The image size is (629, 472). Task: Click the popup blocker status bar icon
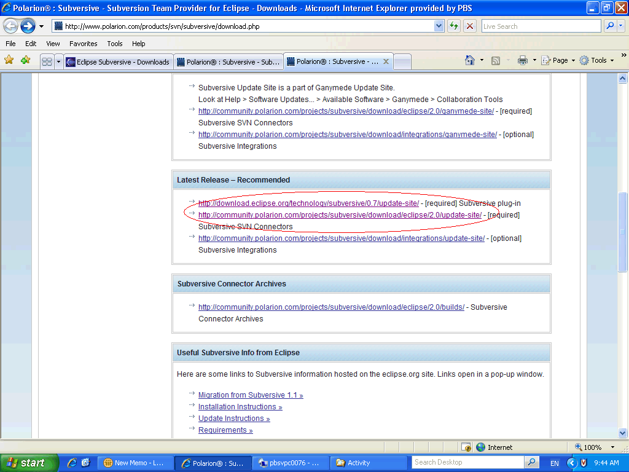466,447
